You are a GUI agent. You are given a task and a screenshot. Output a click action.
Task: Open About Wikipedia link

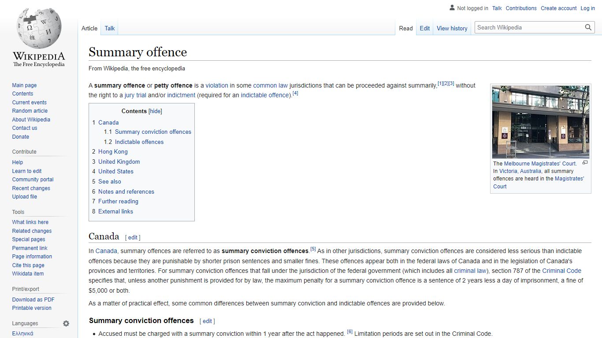coord(31,120)
